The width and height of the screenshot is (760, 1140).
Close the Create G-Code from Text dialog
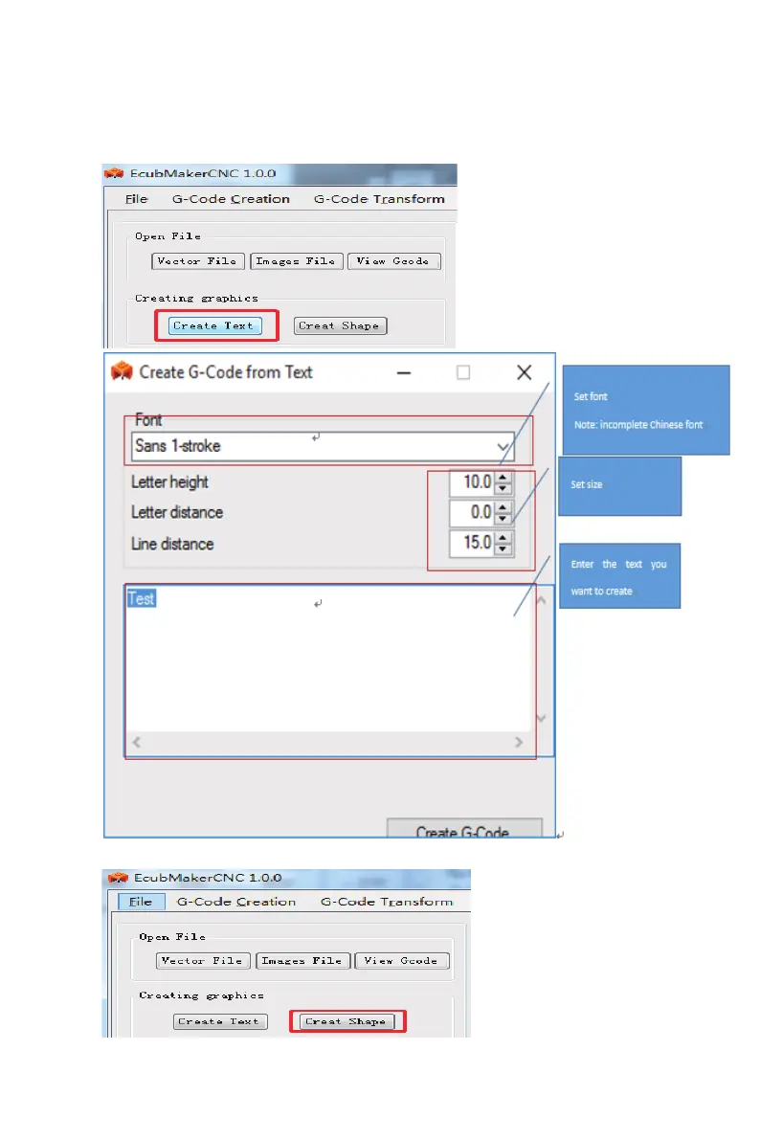click(524, 373)
